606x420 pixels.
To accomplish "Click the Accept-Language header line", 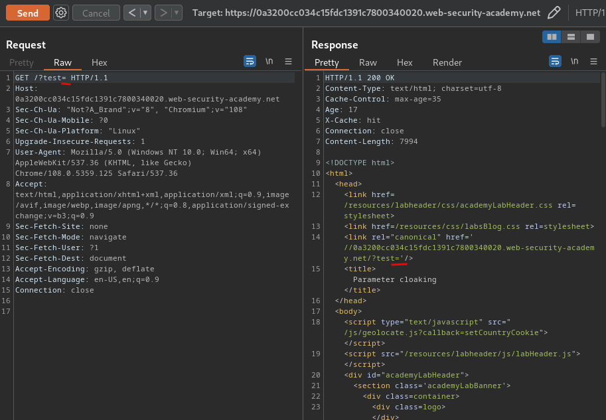I will pyautogui.click(x=87, y=279).
